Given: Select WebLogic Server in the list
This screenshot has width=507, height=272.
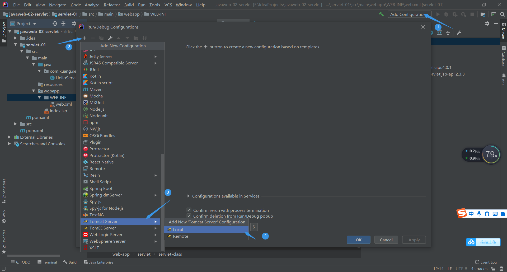Looking at the screenshot, I should pos(120,235).
